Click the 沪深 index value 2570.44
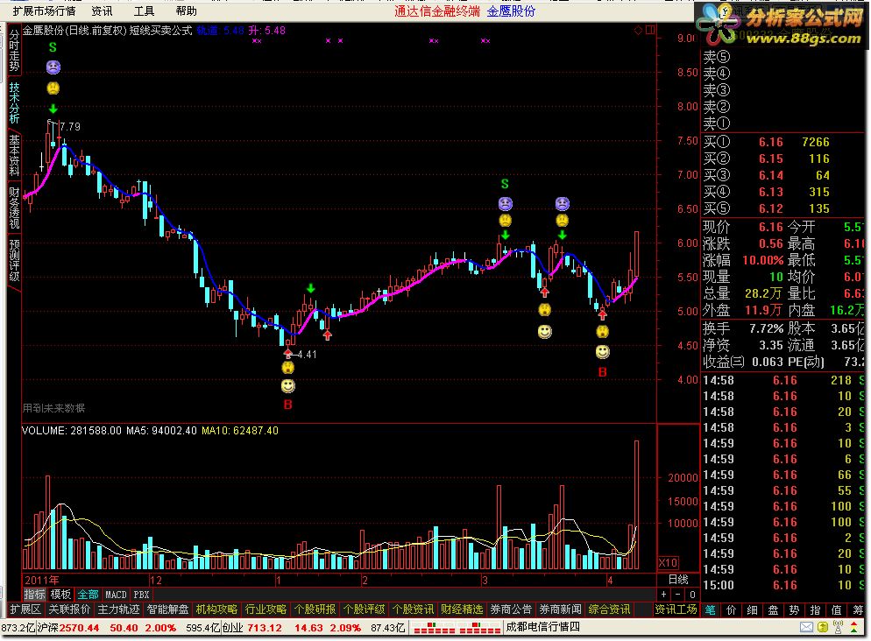The width and height of the screenshot is (871, 641). coord(79,628)
